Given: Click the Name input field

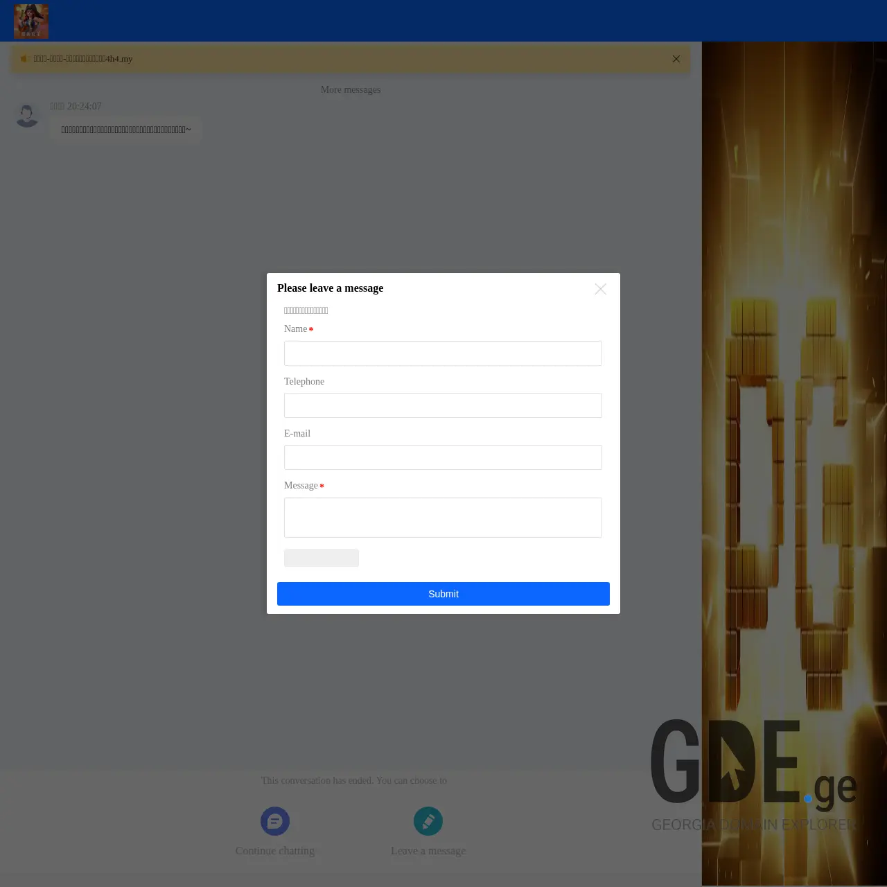Looking at the screenshot, I should 443,353.
